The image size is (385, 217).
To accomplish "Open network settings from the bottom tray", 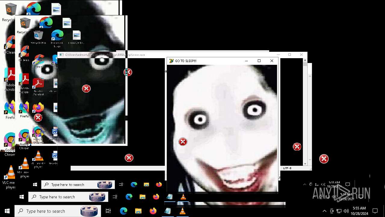I will [339, 211].
